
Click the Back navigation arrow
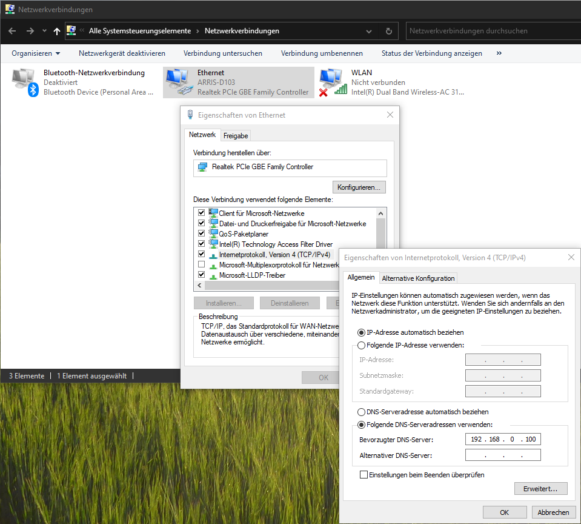coord(13,31)
